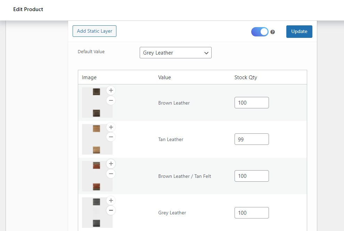Open the Default Value dropdown
This screenshot has height=231, width=344.
(x=175, y=52)
